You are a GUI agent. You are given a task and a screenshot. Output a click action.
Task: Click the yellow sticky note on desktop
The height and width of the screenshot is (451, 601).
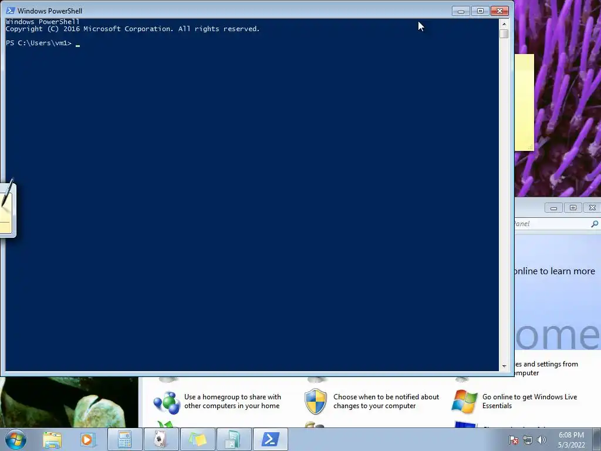[524, 102]
